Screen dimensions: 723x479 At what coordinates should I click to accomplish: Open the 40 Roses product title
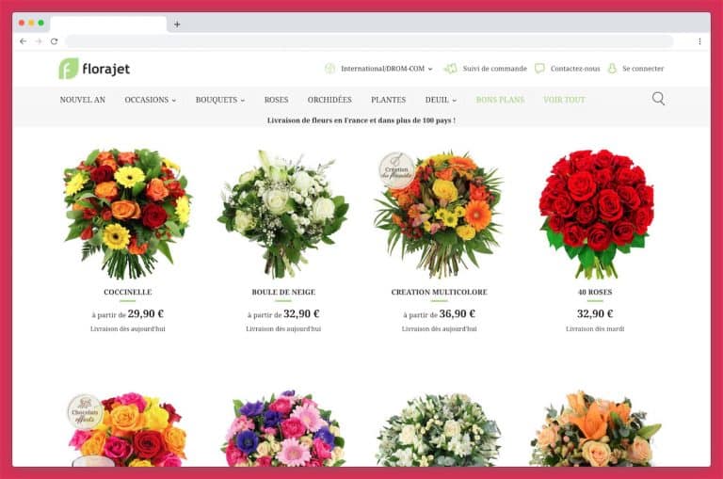(x=595, y=292)
